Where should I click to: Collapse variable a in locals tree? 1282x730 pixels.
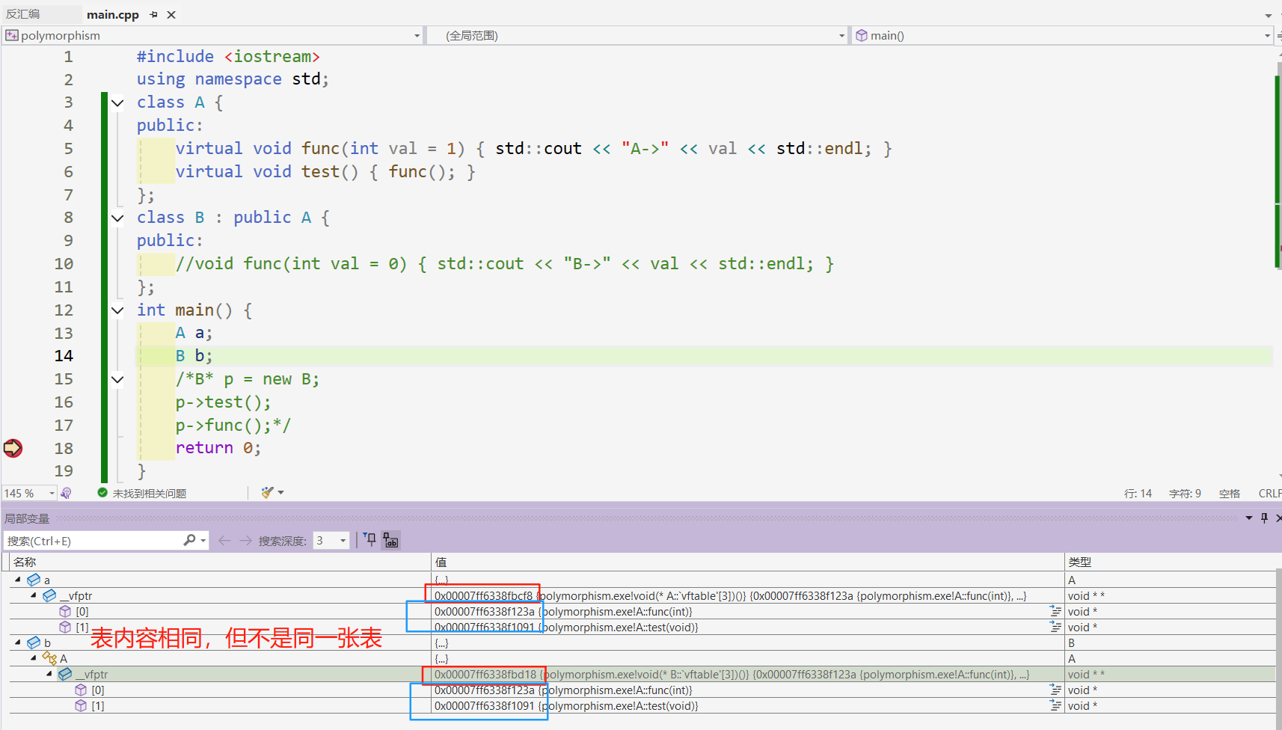18,580
